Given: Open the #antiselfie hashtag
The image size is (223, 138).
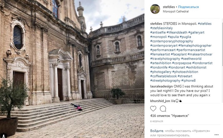Looking at the screenshot, I should (x=158, y=32).
